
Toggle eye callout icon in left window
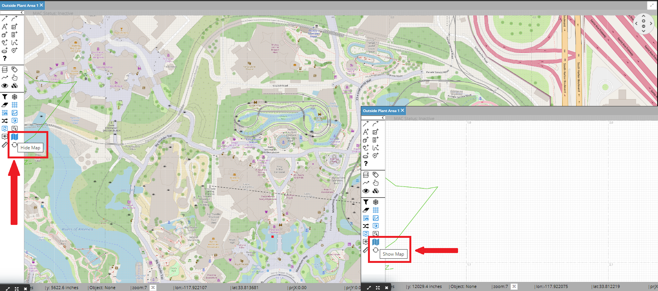[x=5, y=137]
